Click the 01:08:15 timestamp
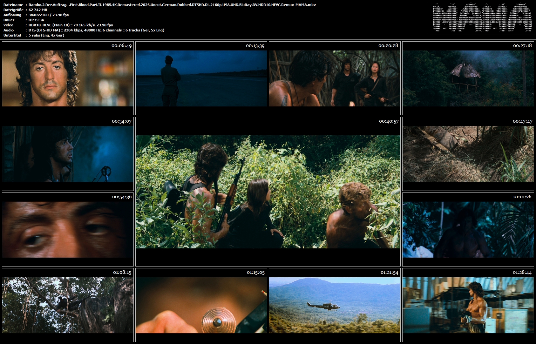The height and width of the screenshot is (344, 536). 122,273
